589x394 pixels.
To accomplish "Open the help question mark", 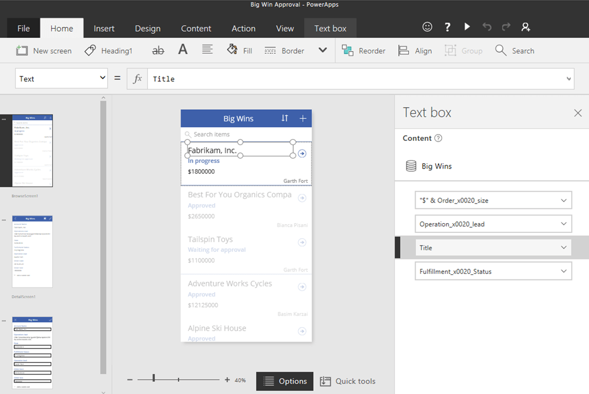I will [447, 27].
